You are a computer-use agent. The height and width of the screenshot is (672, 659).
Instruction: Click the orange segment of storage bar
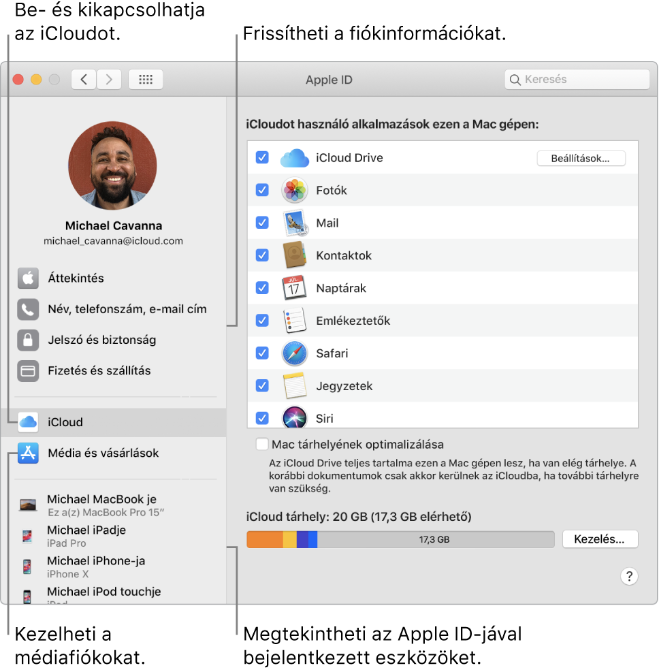point(265,539)
